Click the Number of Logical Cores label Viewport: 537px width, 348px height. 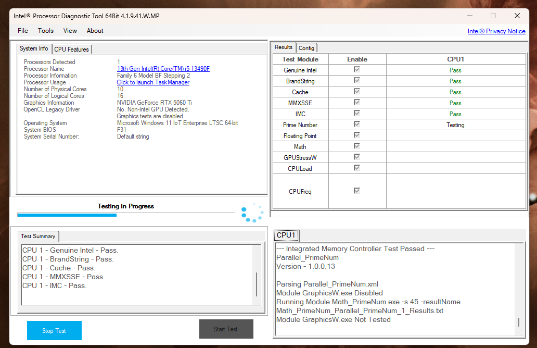(54, 96)
